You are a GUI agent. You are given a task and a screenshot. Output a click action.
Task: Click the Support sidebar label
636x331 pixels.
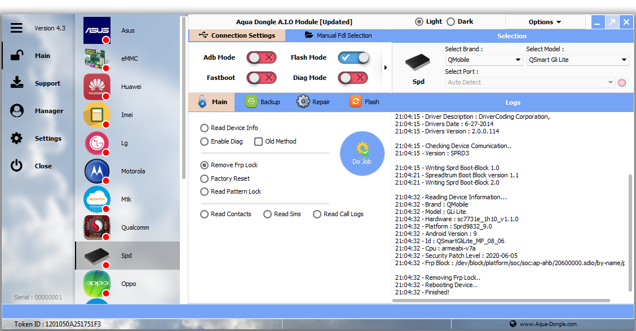coord(47,83)
